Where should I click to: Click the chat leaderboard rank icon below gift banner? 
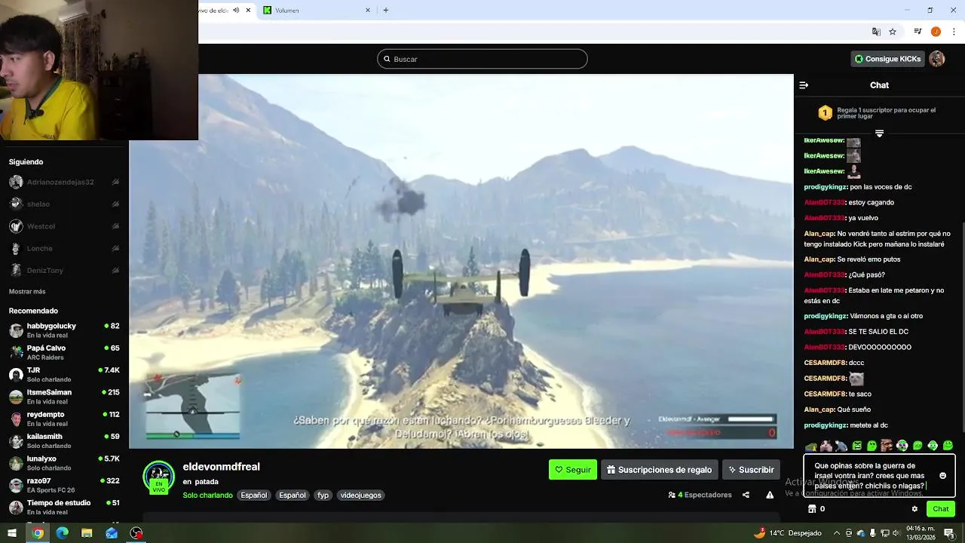[x=879, y=133]
